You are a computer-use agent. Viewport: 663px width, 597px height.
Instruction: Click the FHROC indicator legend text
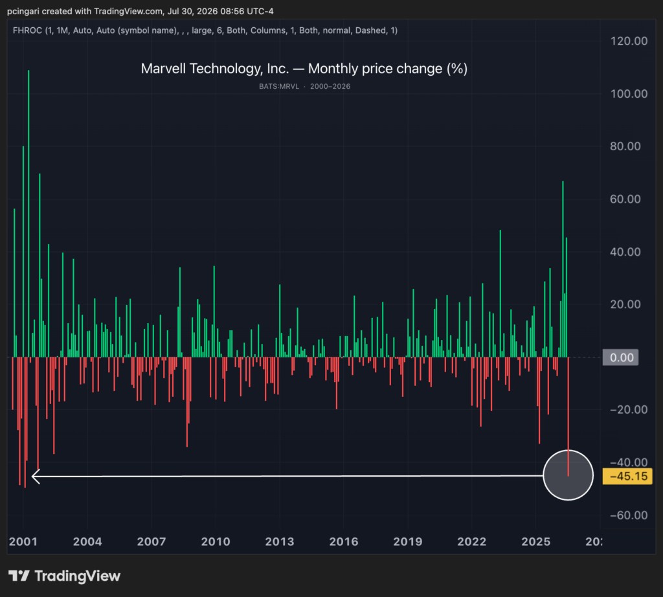coord(205,30)
